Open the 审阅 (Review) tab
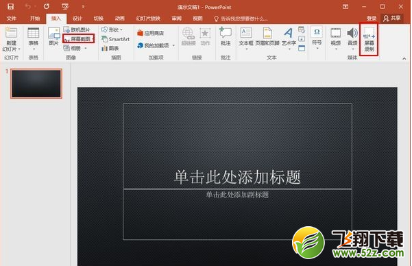412x266 pixels. coord(176,18)
